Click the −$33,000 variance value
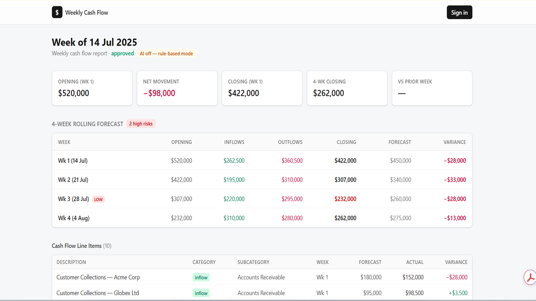The width and height of the screenshot is (536, 301). coord(455,180)
